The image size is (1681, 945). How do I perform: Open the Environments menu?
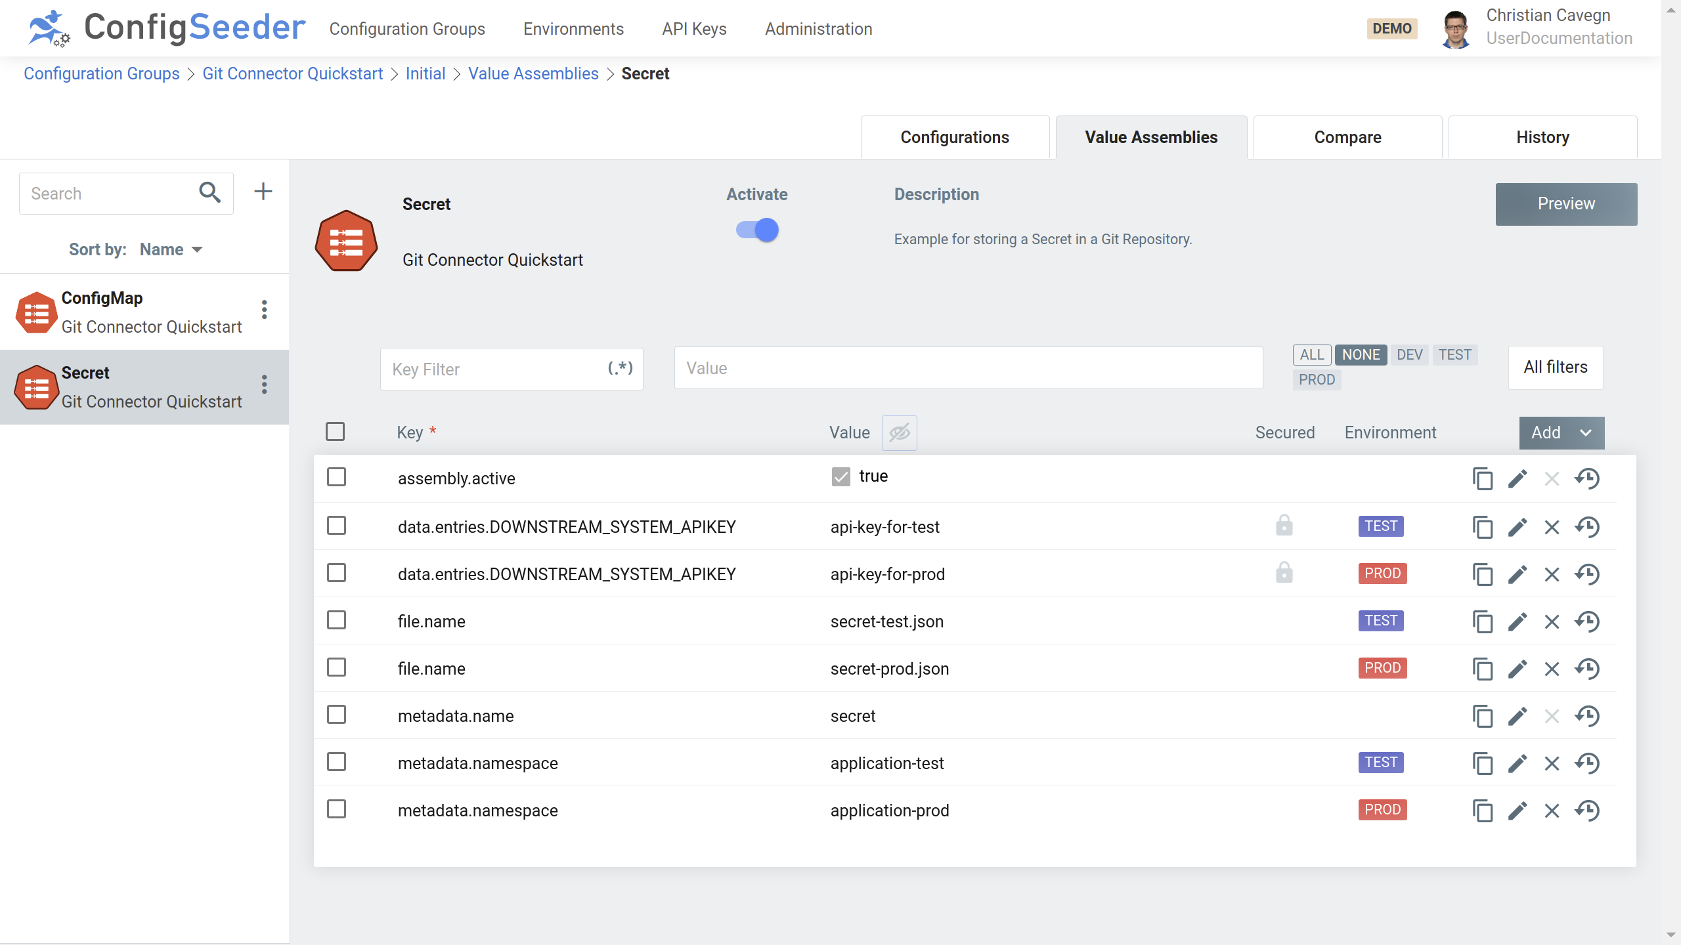573,29
